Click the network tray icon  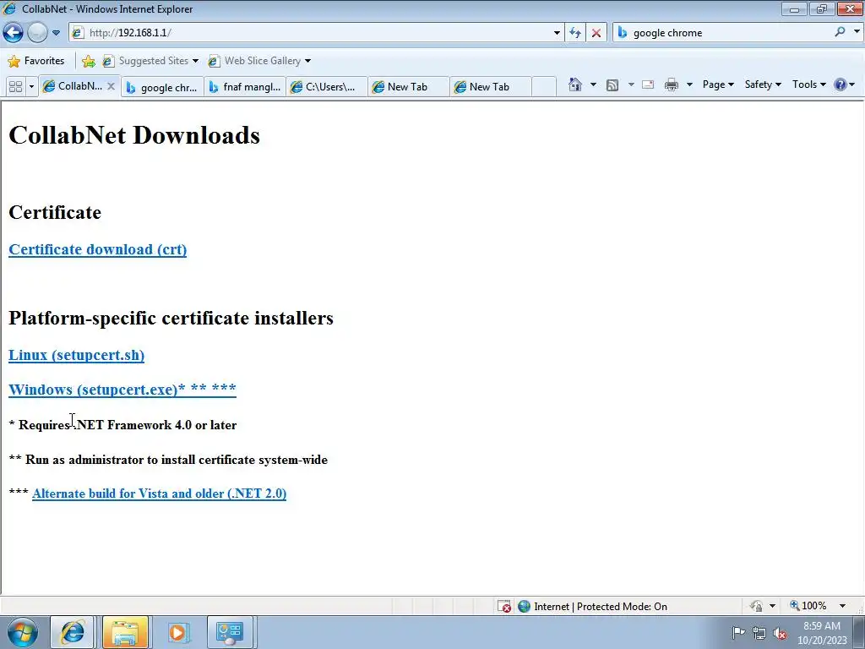759,633
